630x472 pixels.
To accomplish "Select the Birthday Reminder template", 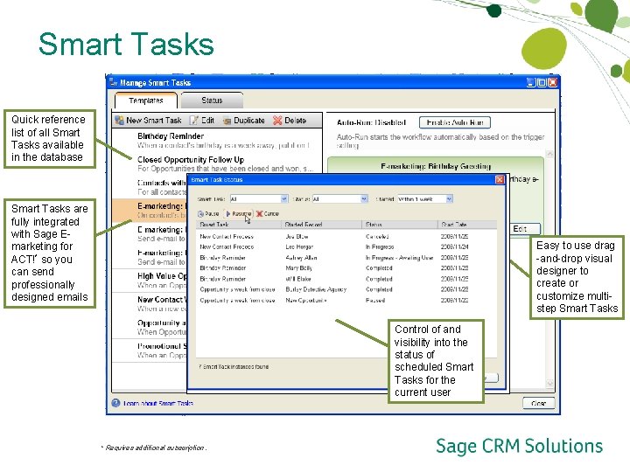I will tap(217, 141).
